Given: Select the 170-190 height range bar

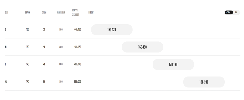Looking at the screenshot, I should point(173,64).
